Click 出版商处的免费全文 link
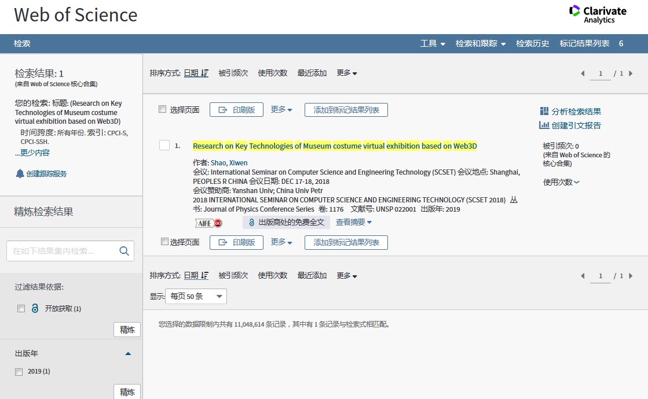Viewport: 648px width, 399px height. tap(287, 222)
